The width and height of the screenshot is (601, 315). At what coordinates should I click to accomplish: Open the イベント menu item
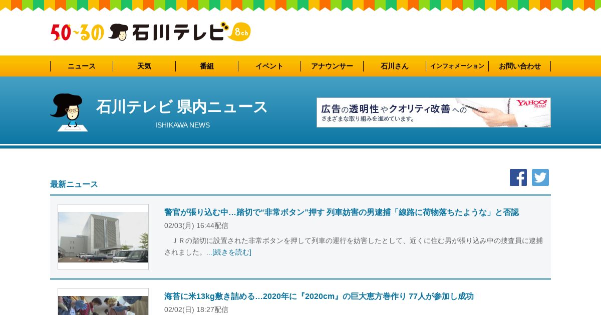269,66
